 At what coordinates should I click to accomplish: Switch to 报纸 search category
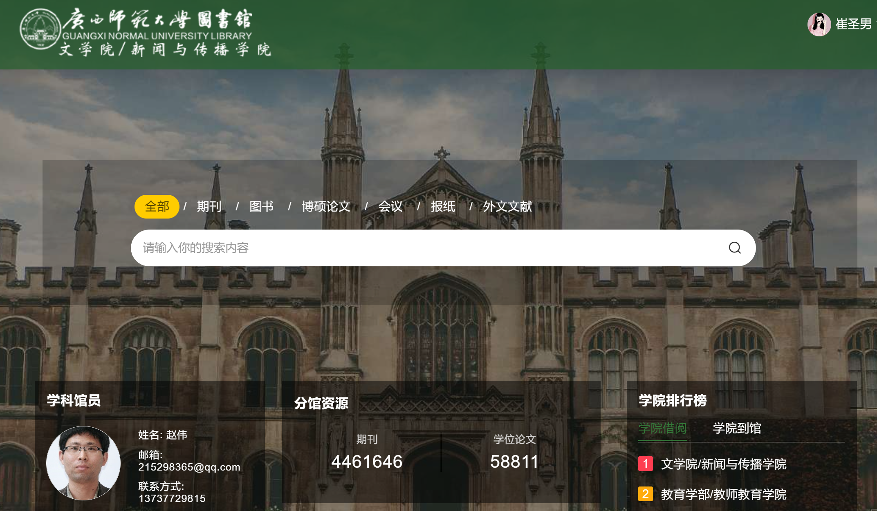[443, 207]
